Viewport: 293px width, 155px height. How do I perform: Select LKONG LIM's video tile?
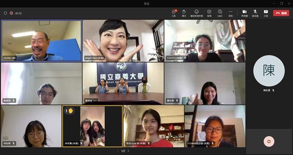pos(41,41)
